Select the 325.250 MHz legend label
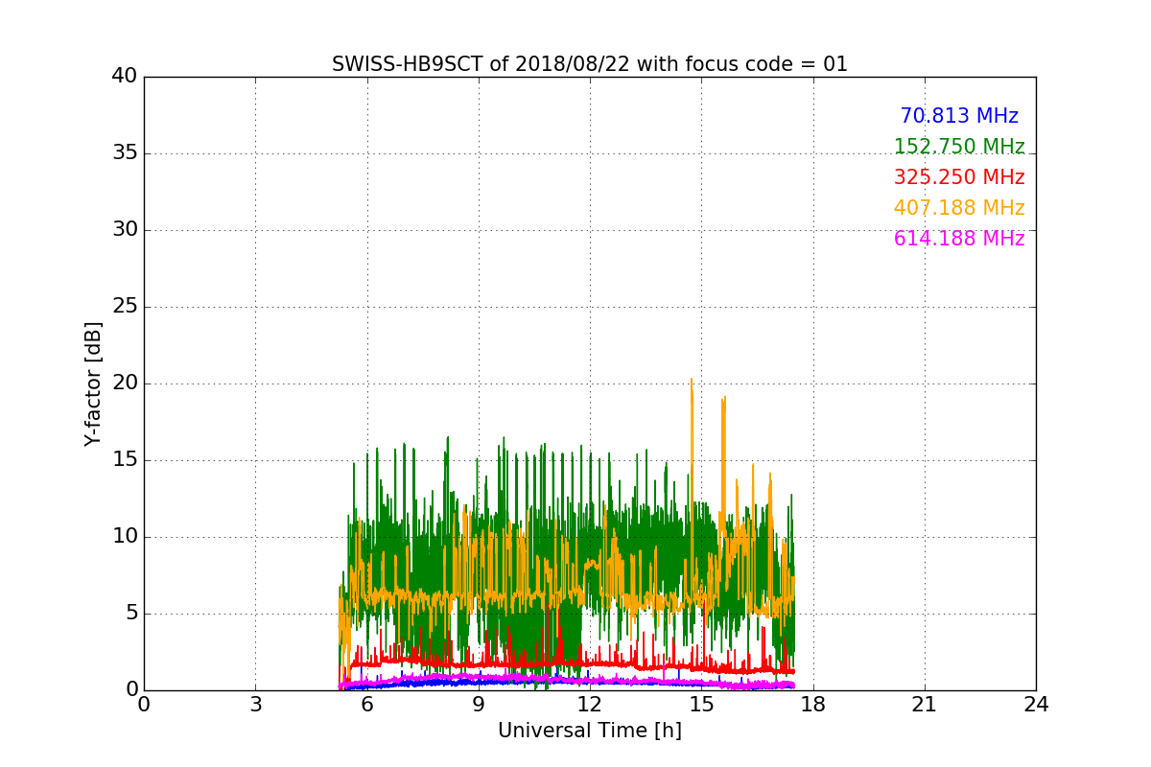The height and width of the screenshot is (767, 1151). tap(959, 177)
